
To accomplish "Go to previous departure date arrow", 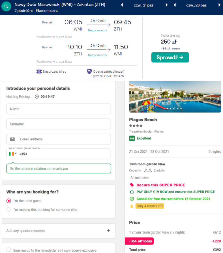I will [x=122, y=5].
